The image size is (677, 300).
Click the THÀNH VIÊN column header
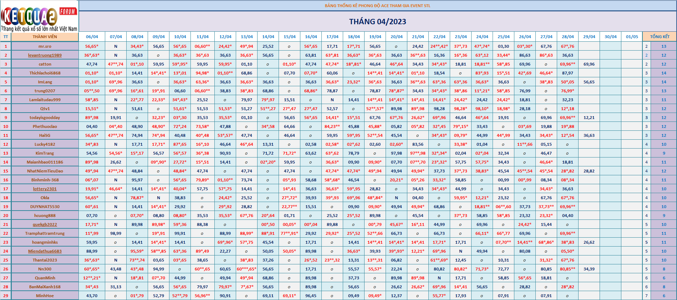(x=45, y=37)
